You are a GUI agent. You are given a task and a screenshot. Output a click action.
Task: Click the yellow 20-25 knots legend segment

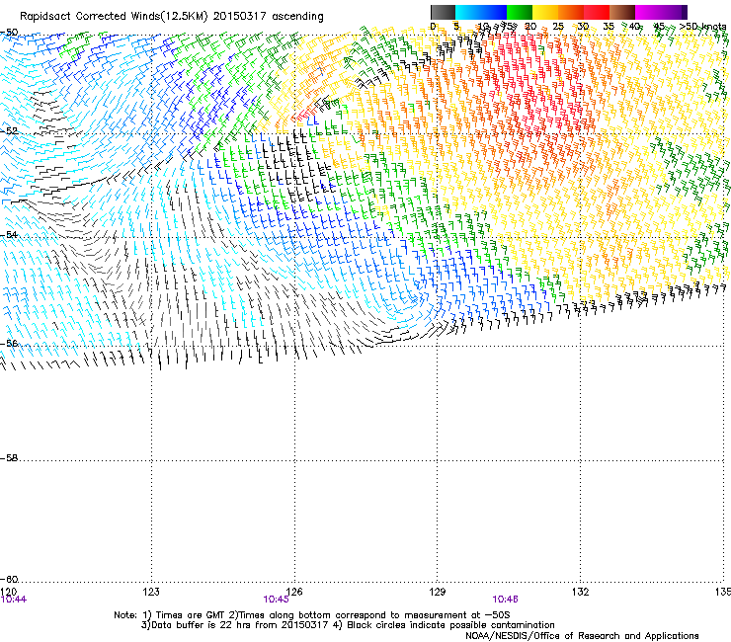(x=545, y=12)
